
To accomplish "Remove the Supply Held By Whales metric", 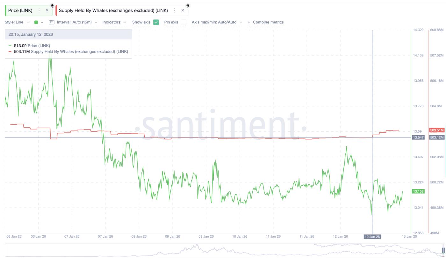I will (x=183, y=11).
